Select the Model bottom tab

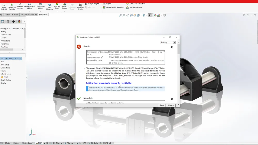point(7,143)
